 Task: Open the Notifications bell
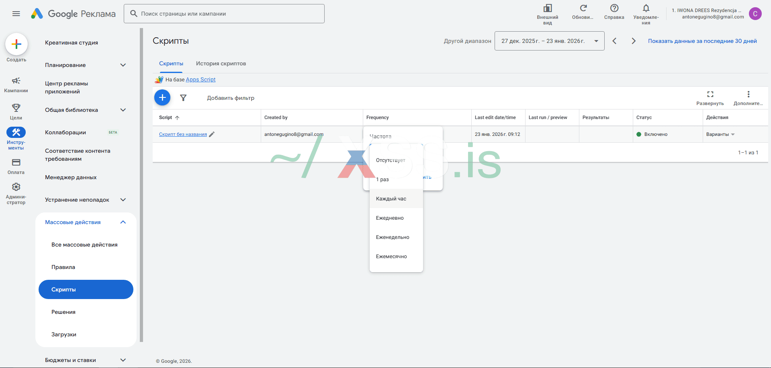pos(646,8)
